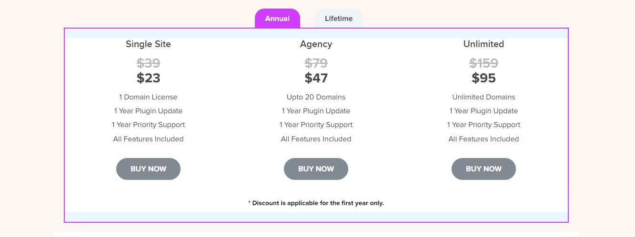The height and width of the screenshot is (237, 635).
Task: Click the "Unlimited Domains" feature text
Action: tap(484, 97)
